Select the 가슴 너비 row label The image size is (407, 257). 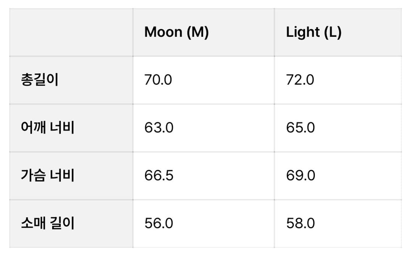pyautogui.click(x=48, y=176)
